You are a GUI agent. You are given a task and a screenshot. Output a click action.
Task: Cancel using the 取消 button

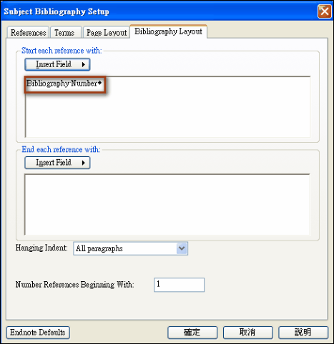pyautogui.click(x=248, y=333)
